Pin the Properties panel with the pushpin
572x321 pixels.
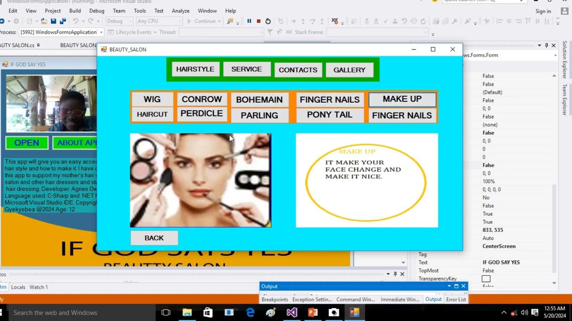pyautogui.click(x=546, y=45)
